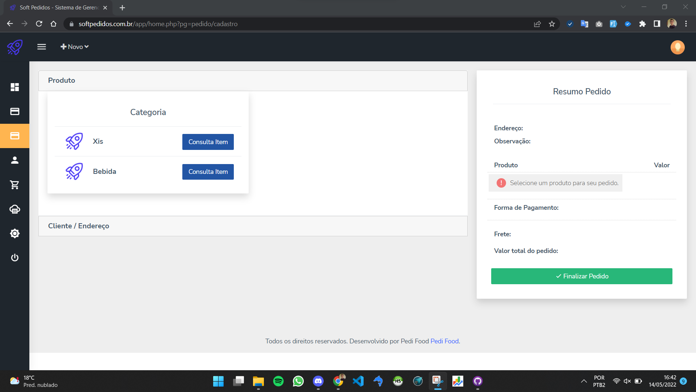
Task: Expand the Cliente / Endereço section
Action: 78,226
